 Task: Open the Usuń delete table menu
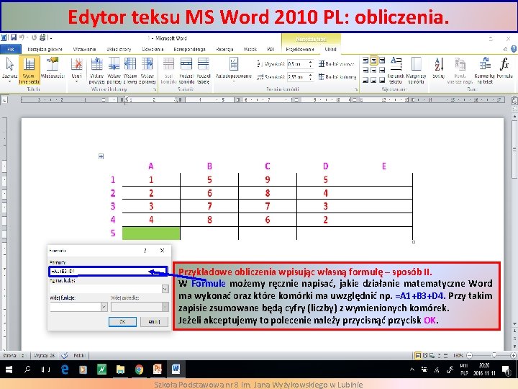pyautogui.click(x=77, y=69)
